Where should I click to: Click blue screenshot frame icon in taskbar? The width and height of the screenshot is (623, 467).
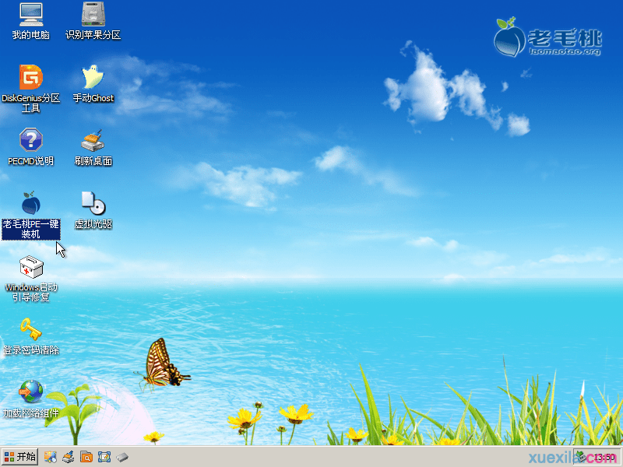pos(104,457)
